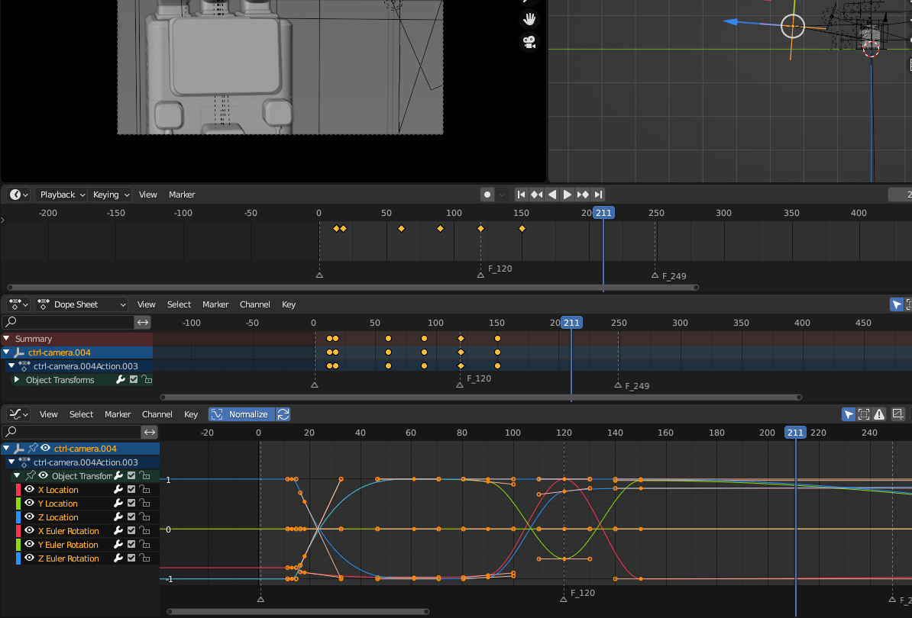Enable only-show-errors warning filter in Graph Editor
This screenshot has height=618, width=912.
pos(879,414)
